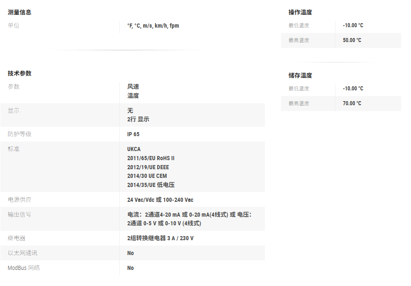This screenshot has width=411, height=286.
Task: Click the 技术参数 section heading
Action: 19,73
